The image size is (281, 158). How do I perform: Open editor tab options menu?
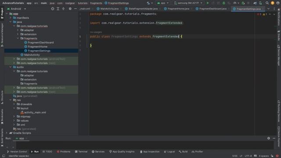tap(274, 9)
